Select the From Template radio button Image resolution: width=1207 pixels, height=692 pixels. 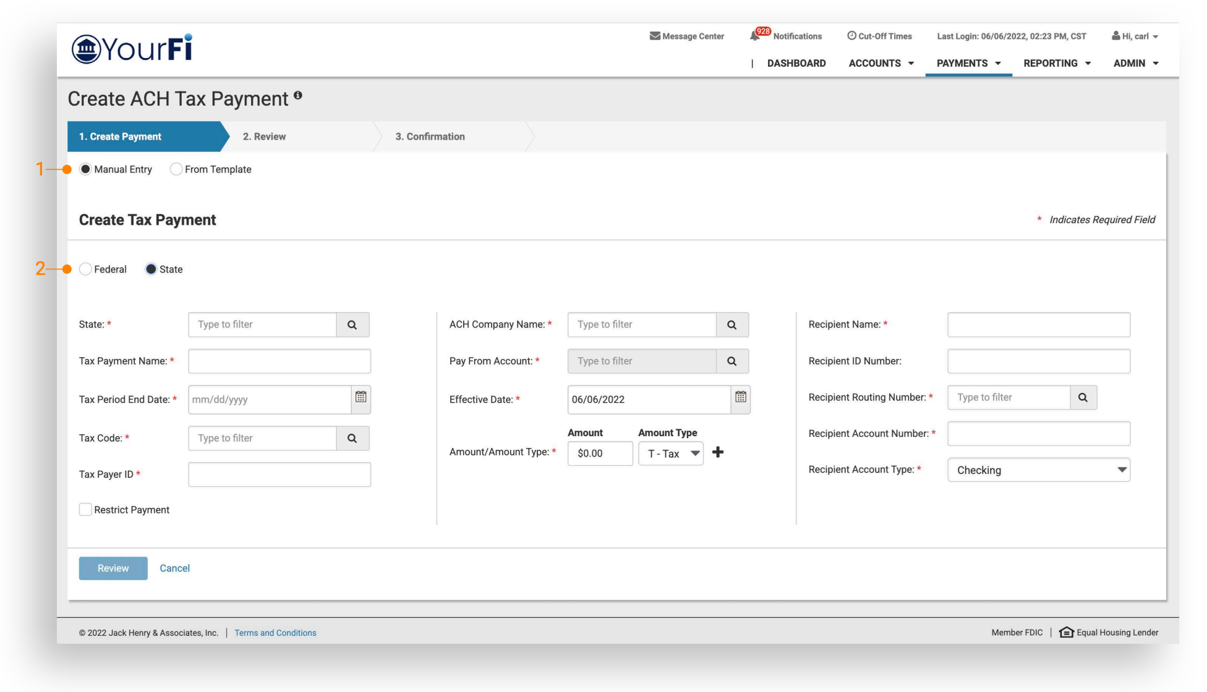point(176,169)
